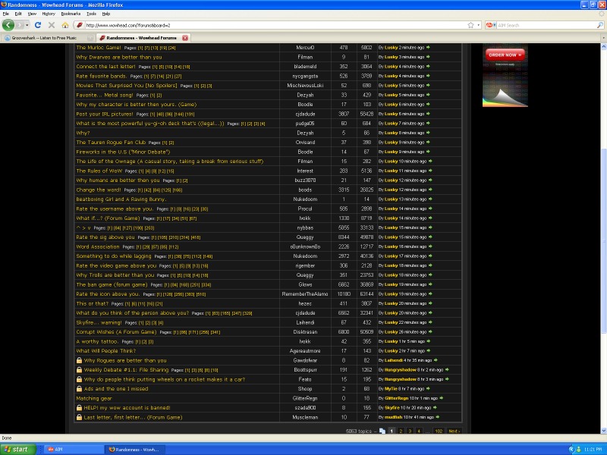Open The Murloc Game! thread

[99, 48]
